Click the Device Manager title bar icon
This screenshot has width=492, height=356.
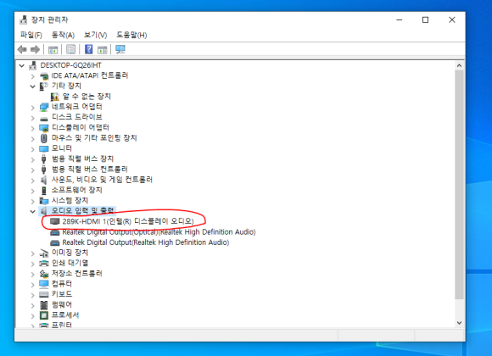[24, 19]
